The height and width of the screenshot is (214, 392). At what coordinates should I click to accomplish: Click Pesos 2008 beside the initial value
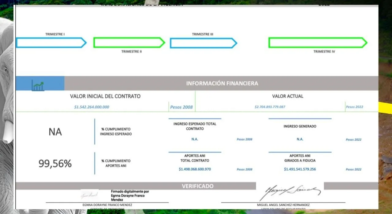coord(182,107)
